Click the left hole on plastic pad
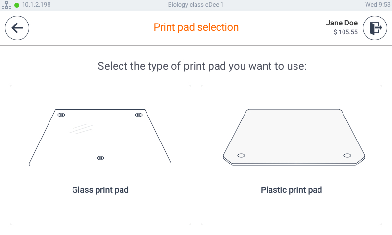Screen dimensions: 392x235 pyautogui.click(x=241, y=156)
